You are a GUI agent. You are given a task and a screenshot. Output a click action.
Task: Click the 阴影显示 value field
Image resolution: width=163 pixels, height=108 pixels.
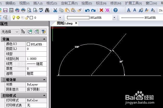(36, 90)
